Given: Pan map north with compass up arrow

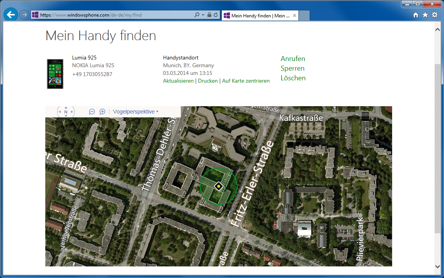Looking at the screenshot, I should (x=66, y=108).
